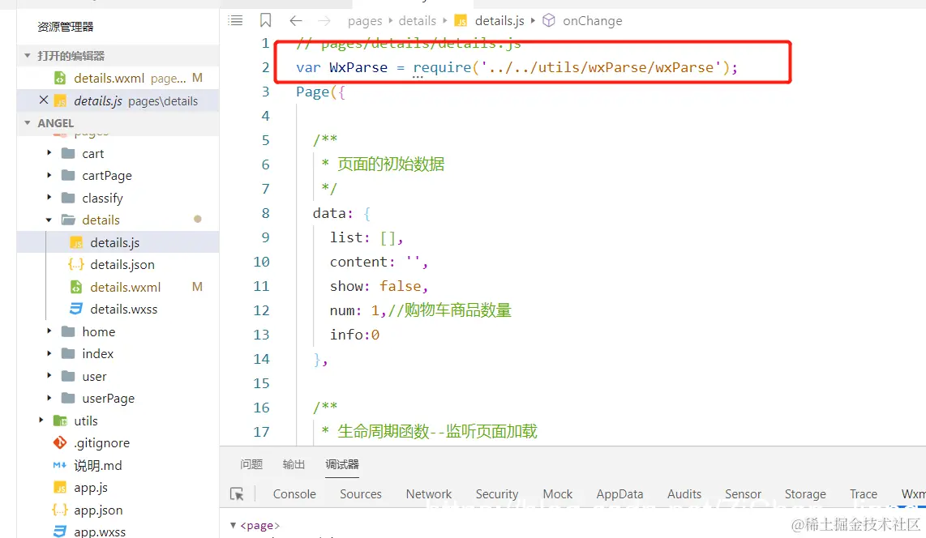Click the bookmark icon in editor toolbar
Screen dimensions: 926x538
(266, 20)
